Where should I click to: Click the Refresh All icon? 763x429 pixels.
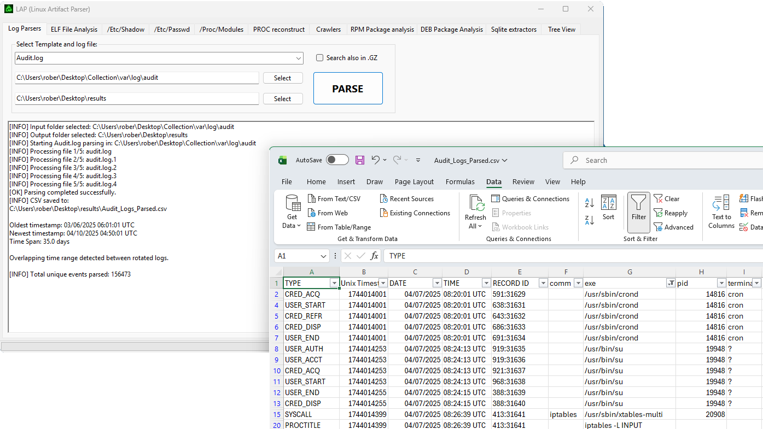click(475, 204)
